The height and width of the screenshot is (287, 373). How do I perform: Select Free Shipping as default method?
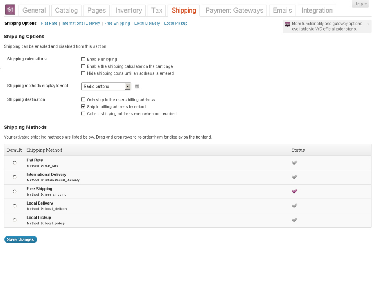[x=14, y=191]
